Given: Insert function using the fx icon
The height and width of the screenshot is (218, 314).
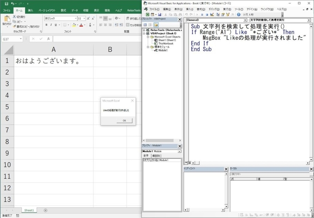Looking at the screenshot, I should coord(48,39).
